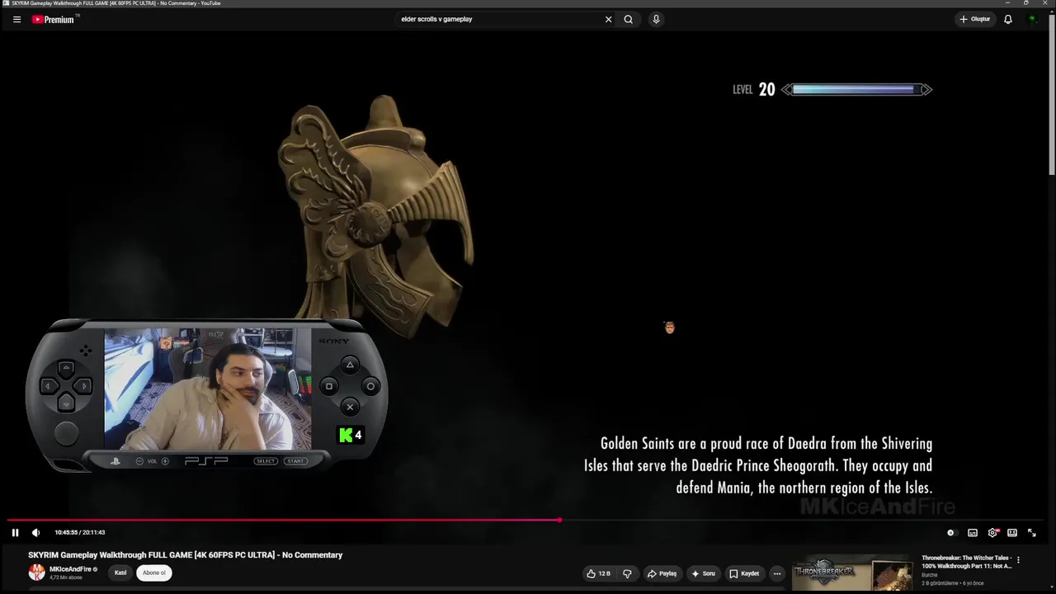The height and width of the screenshot is (594, 1056).
Task: Minimize the browser window
Action: point(1007,2)
